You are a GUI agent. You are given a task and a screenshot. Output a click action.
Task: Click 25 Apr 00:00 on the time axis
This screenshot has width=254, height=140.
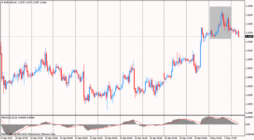point(126,138)
